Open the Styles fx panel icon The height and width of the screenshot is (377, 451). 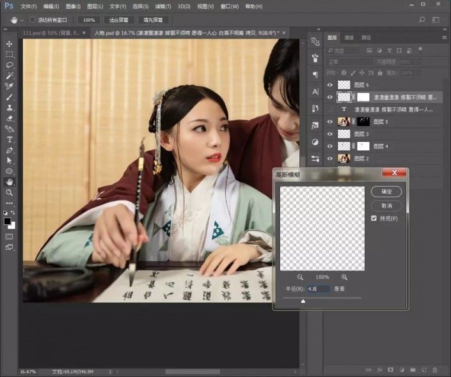click(315, 125)
